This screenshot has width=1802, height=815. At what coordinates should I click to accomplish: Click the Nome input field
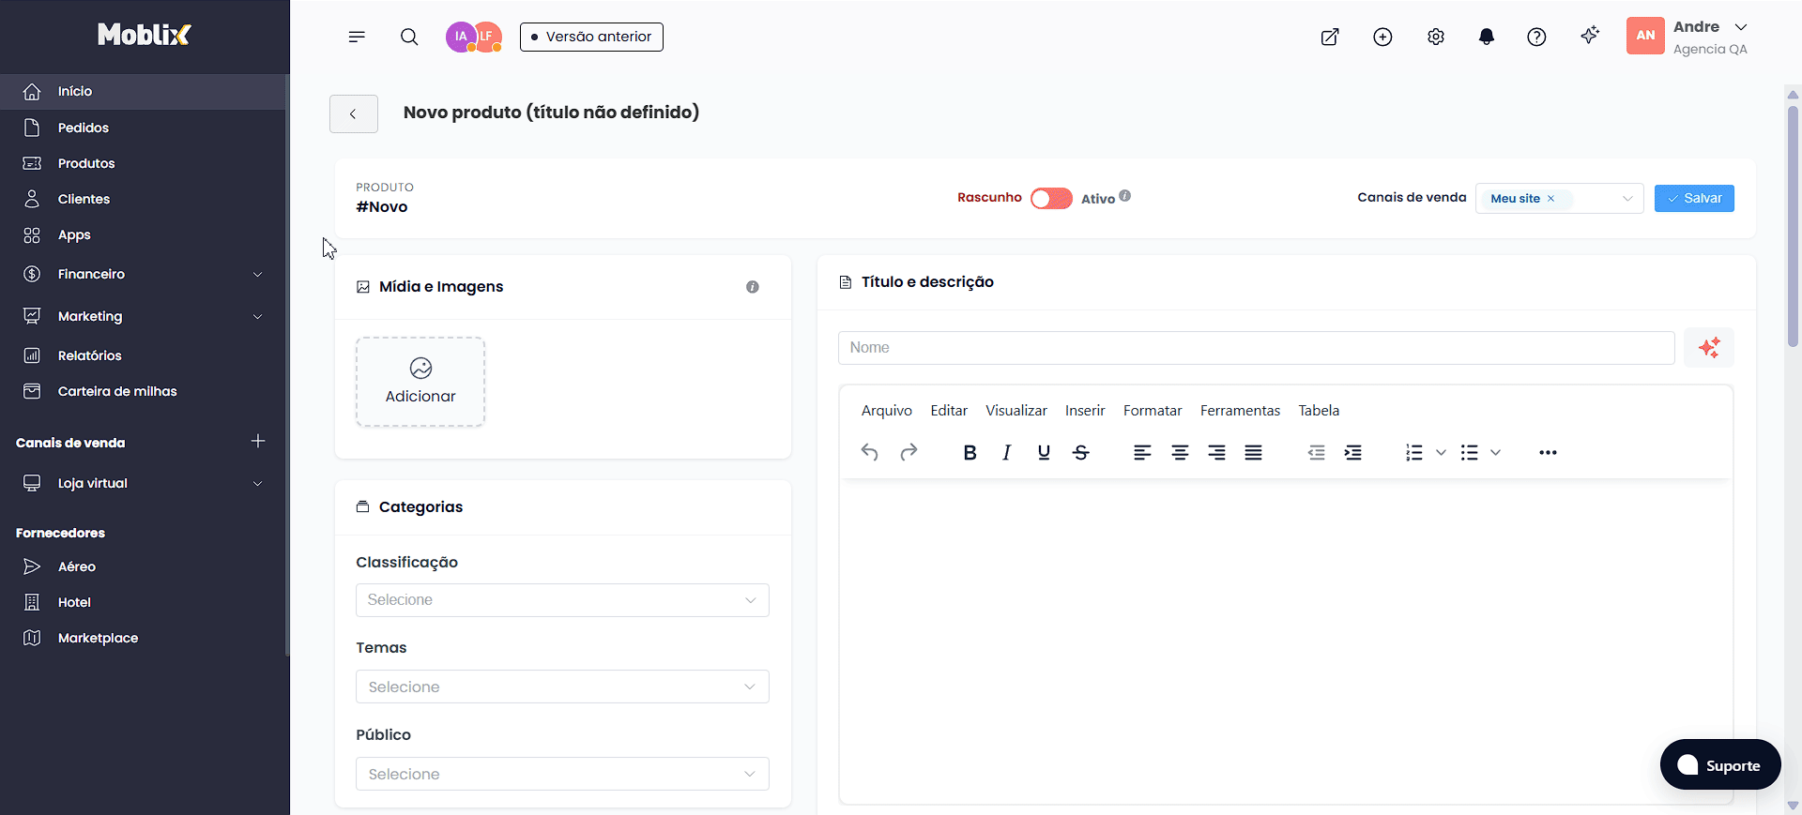coord(1255,348)
